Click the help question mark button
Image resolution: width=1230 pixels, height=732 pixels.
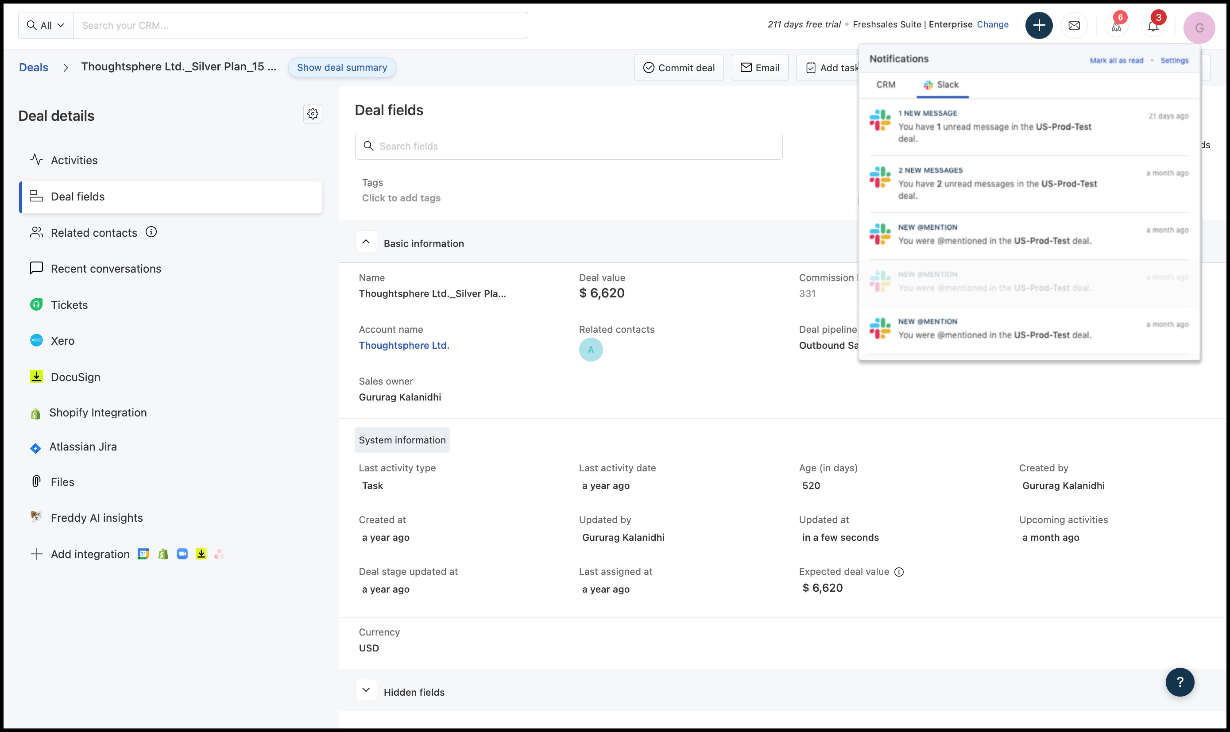pos(1180,682)
